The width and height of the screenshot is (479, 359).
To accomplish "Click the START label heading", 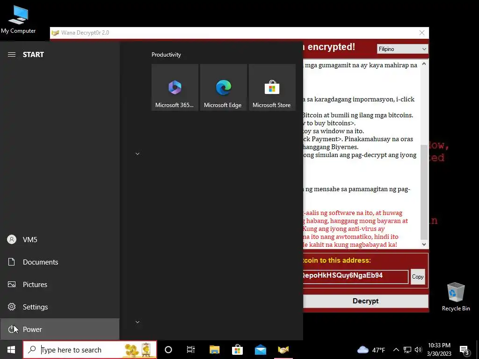I will point(33,55).
